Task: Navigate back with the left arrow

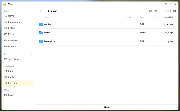Action: pyautogui.click(x=40, y=11)
